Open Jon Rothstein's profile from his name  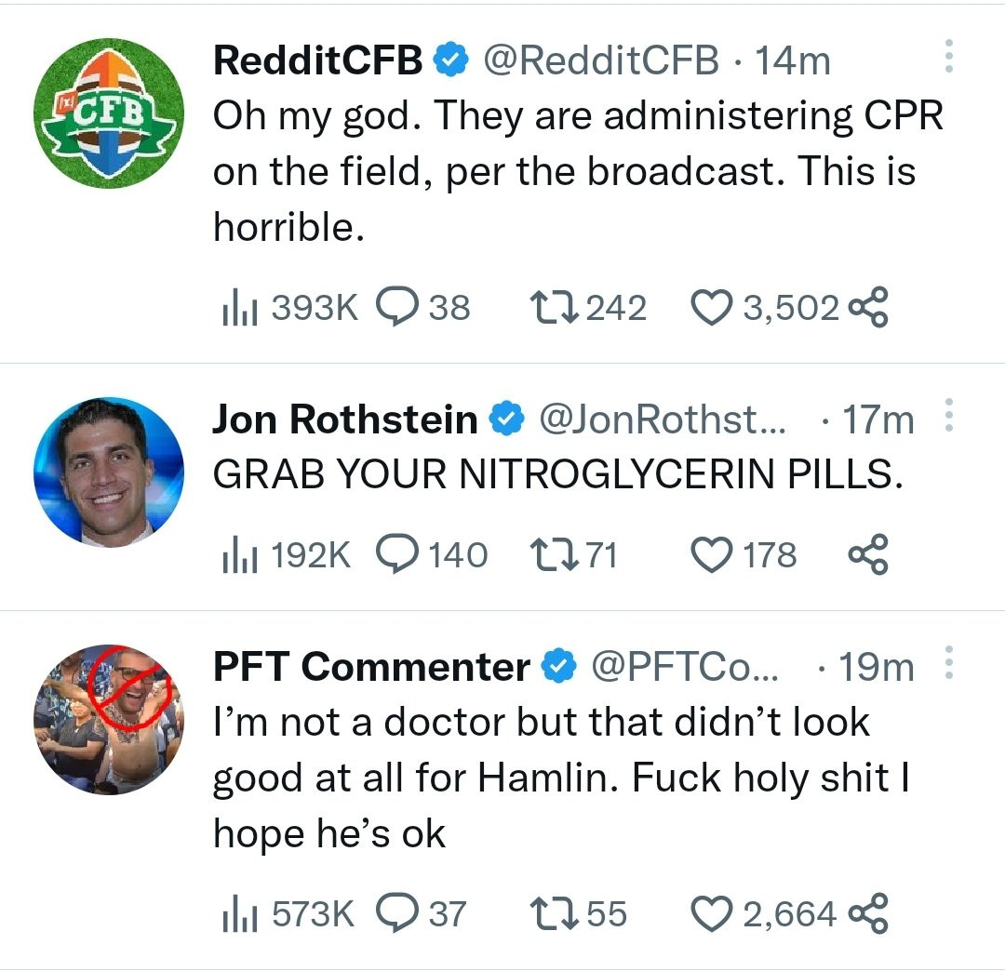[344, 419]
